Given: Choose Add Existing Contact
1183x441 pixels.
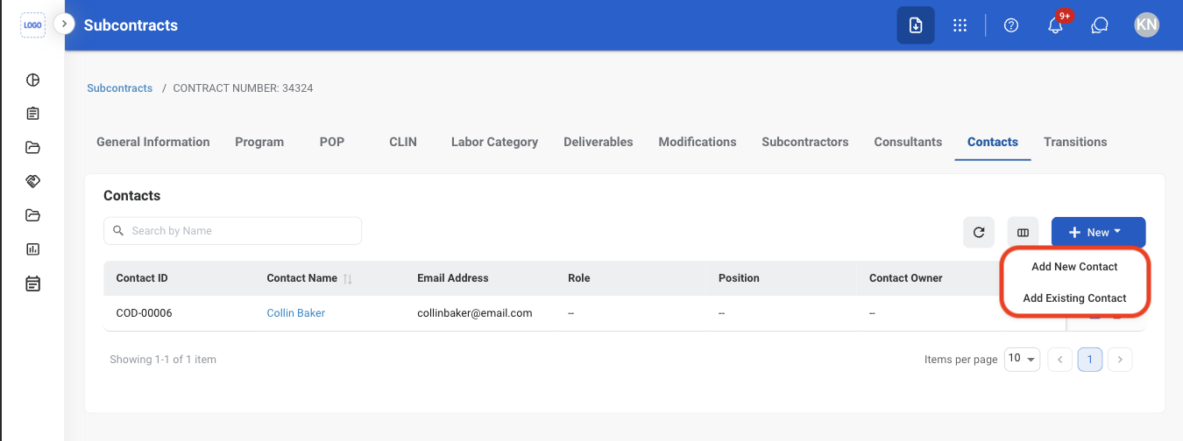Looking at the screenshot, I should (x=1074, y=298).
